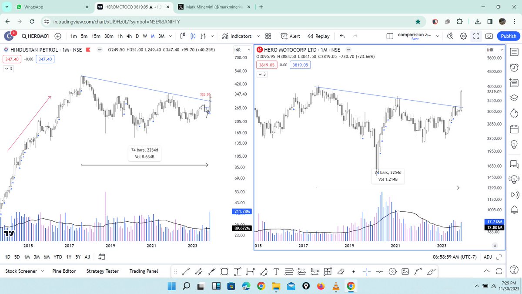The width and height of the screenshot is (522, 294).
Task: Open the Strategy Tester tab
Action: [102, 271]
